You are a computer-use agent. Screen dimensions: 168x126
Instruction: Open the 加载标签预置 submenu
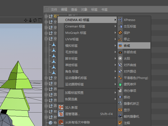click(87, 93)
